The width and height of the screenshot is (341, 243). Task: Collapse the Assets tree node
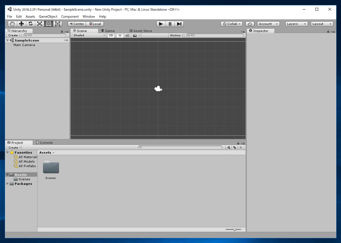coord(8,175)
